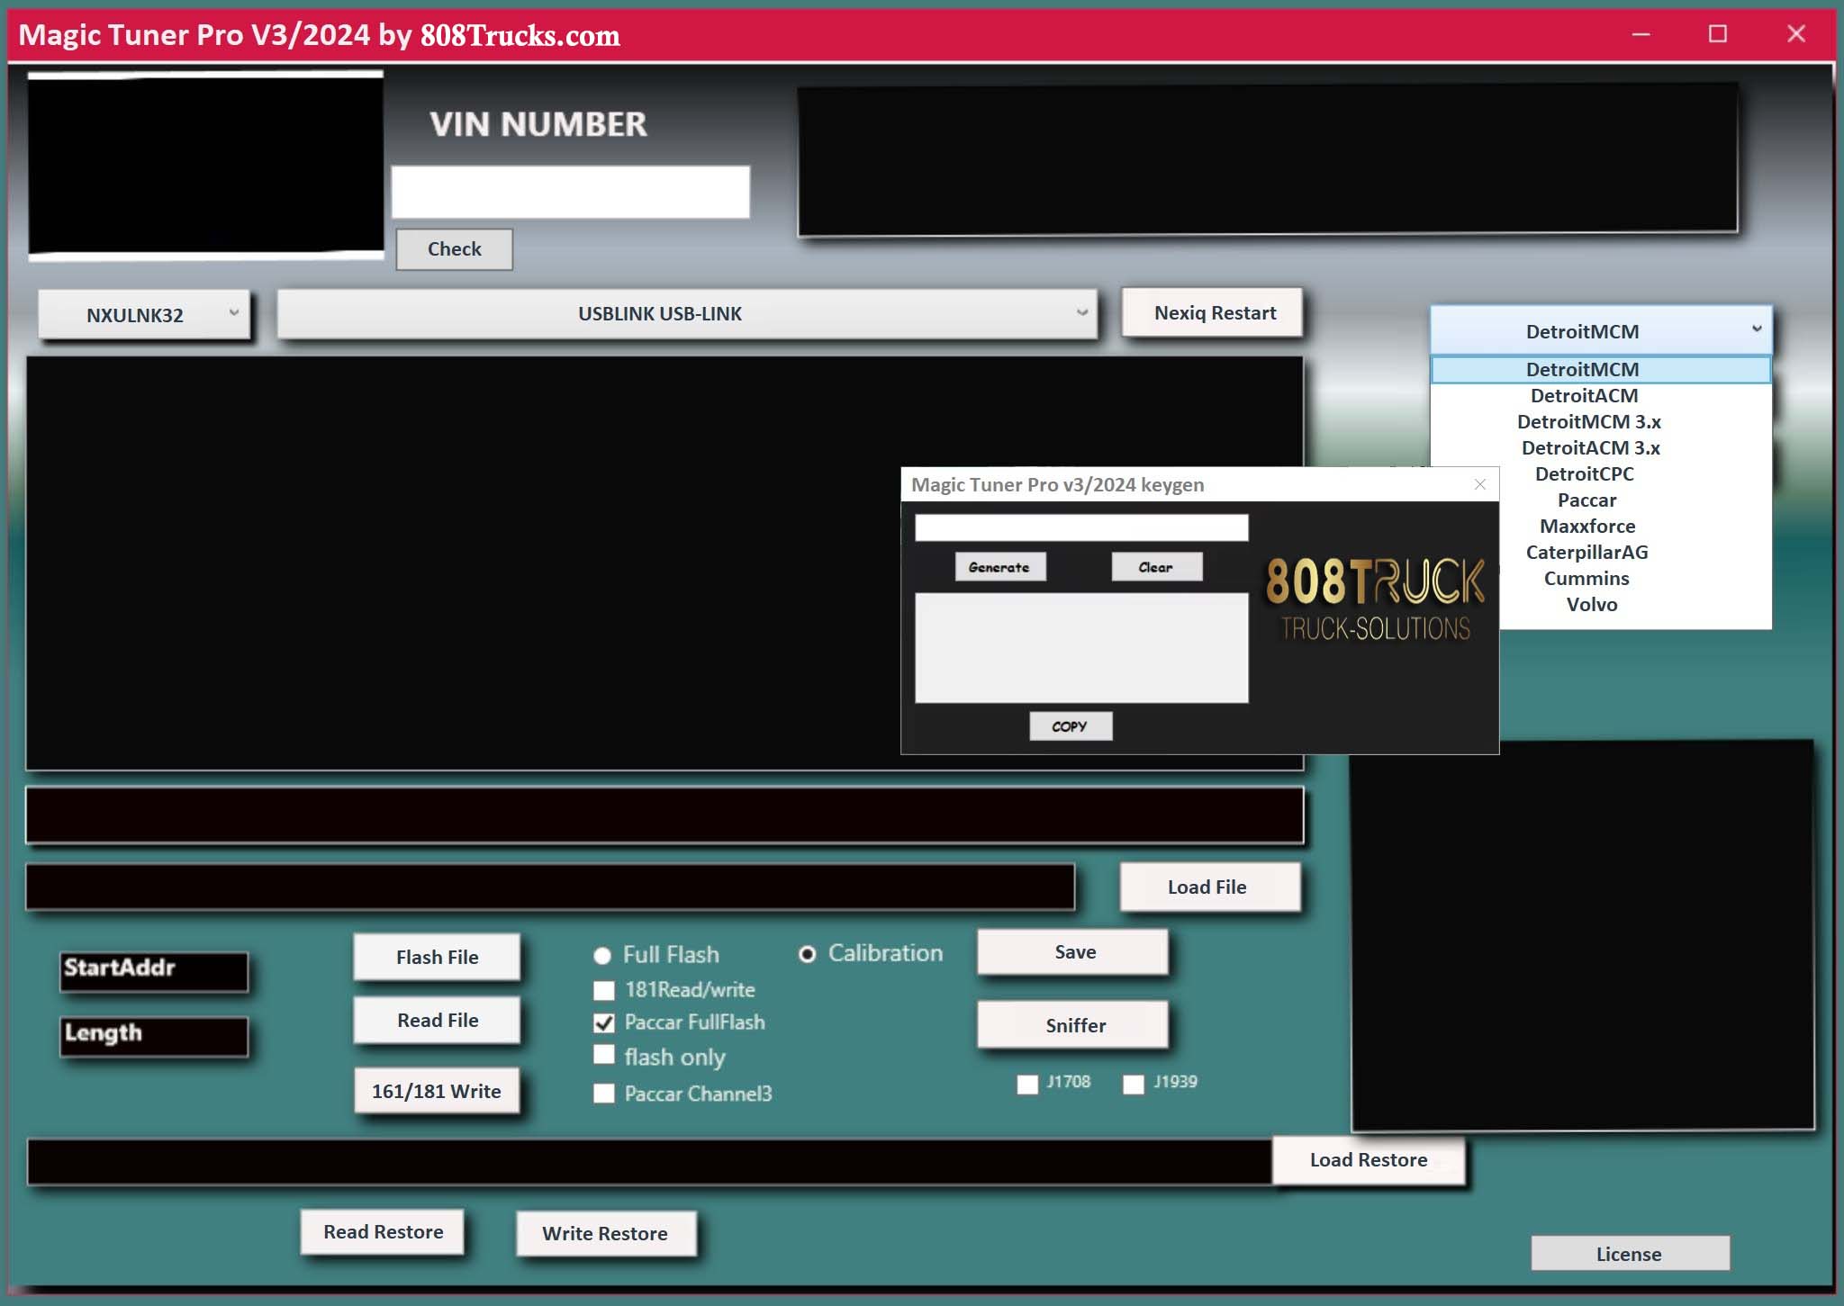Image resolution: width=1844 pixels, height=1306 pixels.
Task: Enable the 181Read/write checkbox
Action: tap(604, 990)
